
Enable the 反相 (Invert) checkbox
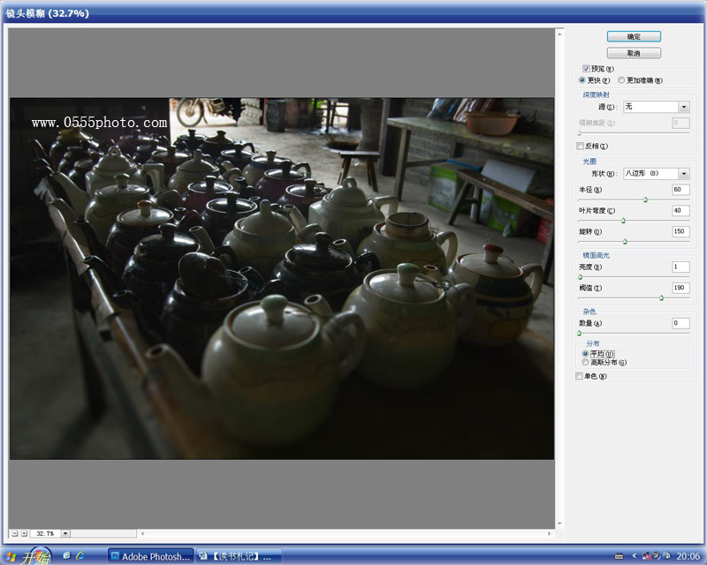coord(580,146)
